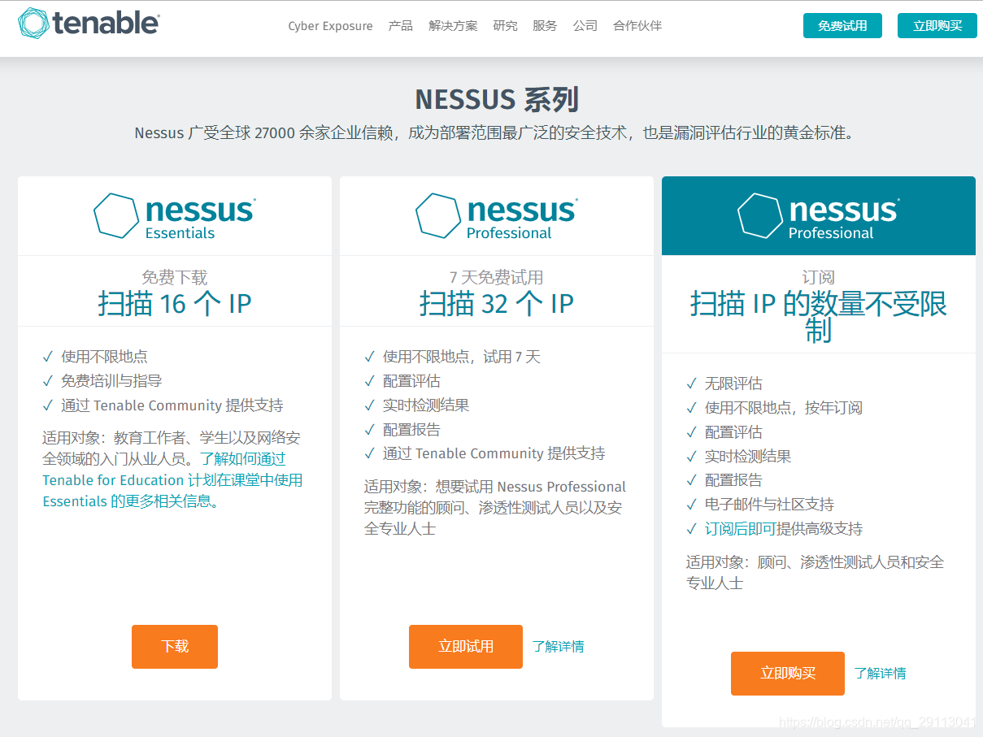Click the 立即购买 button in header
Image resolution: width=983 pixels, height=737 pixels.
pyautogui.click(x=937, y=25)
